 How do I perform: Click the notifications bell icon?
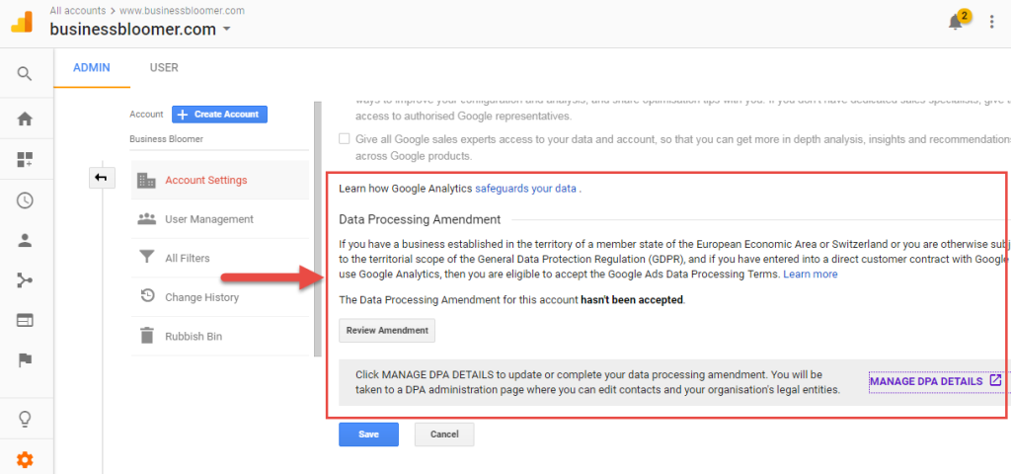956,22
